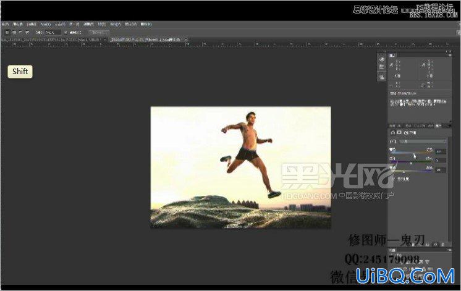This screenshot has width=461, height=291.
Task: Select the Intersect with Selection mode icon
Action: [x=27, y=32]
